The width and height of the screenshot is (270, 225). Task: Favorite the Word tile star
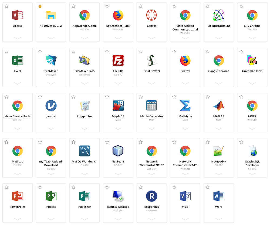click(x=208, y=187)
